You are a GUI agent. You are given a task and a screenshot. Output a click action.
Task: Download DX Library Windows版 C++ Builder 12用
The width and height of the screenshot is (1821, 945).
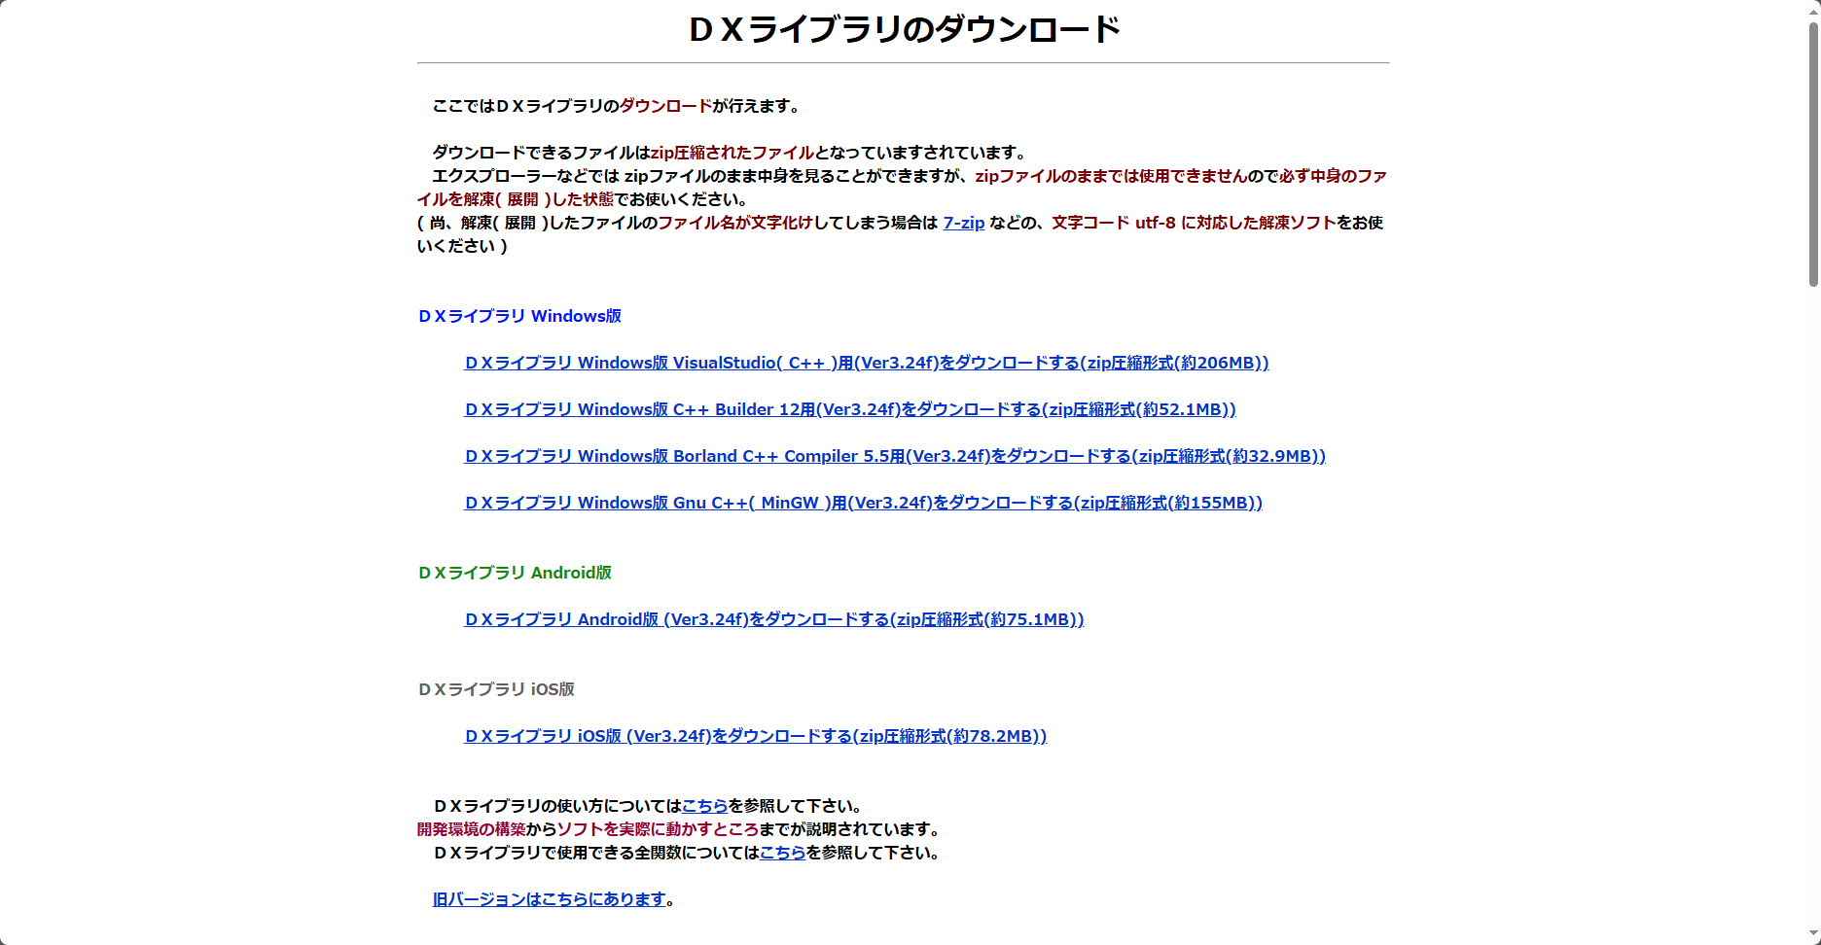[848, 409]
